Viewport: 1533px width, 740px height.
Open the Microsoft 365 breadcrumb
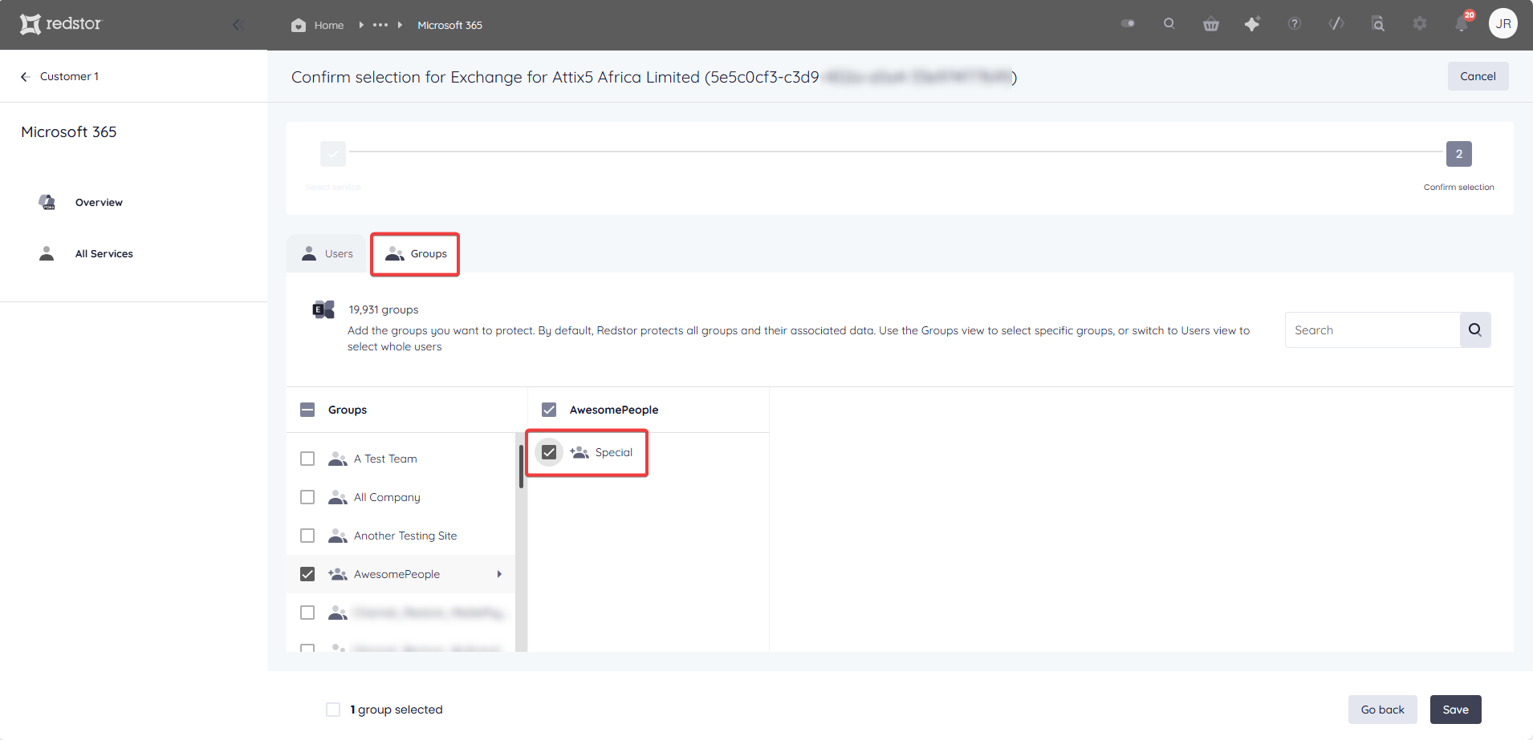449,25
